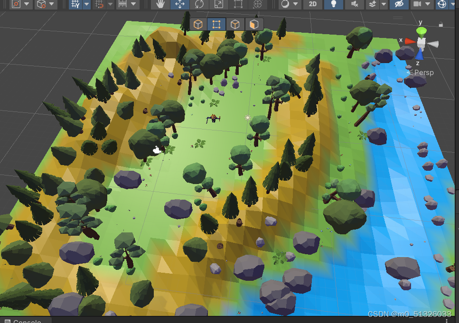
Task: Open the camera view dropdown arrow
Action: click(427, 4)
